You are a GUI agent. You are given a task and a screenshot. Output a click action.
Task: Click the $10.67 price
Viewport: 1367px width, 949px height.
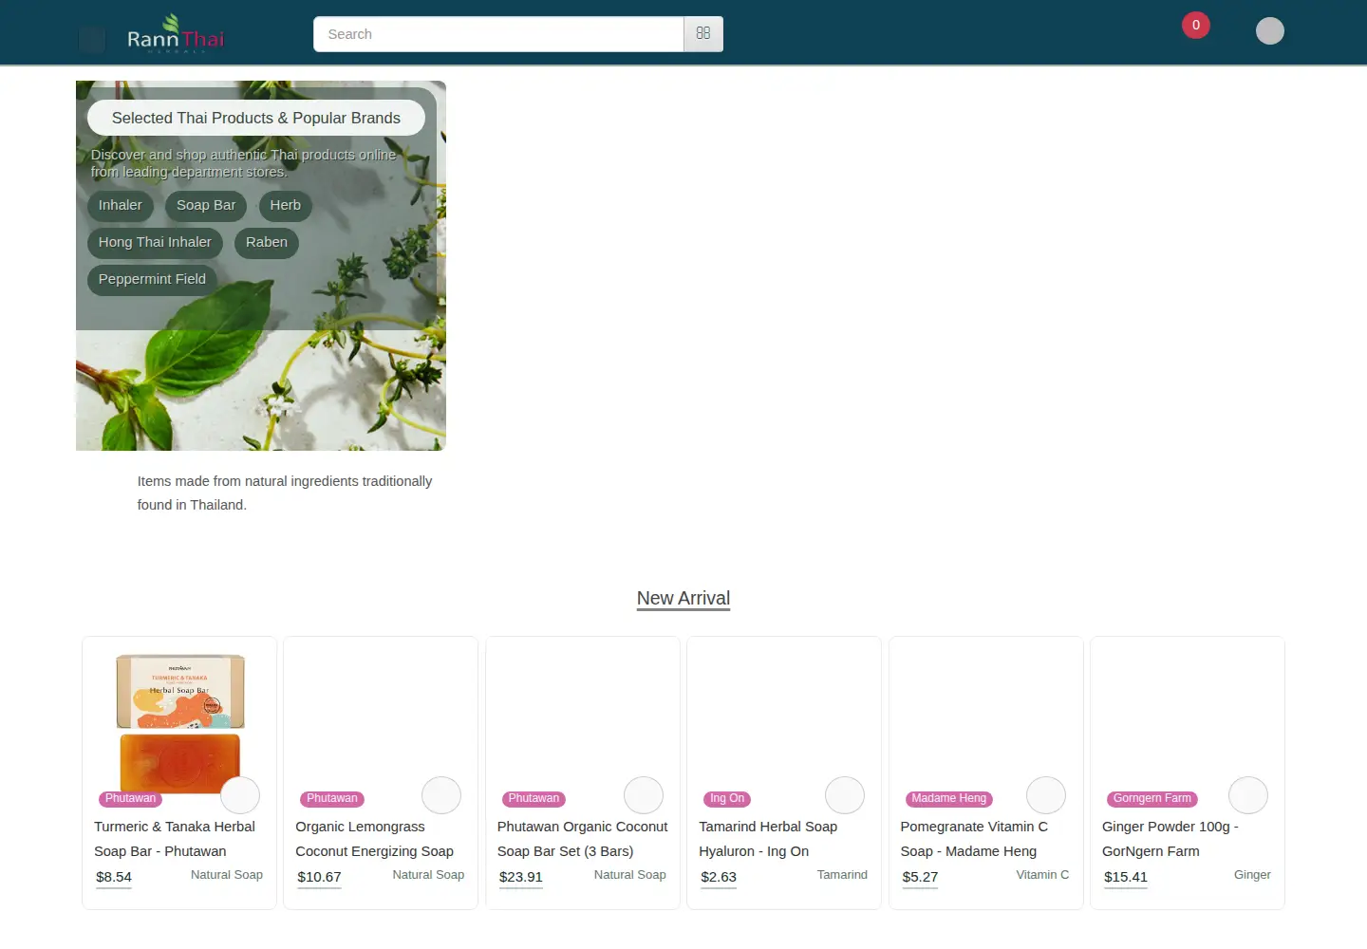point(319,878)
